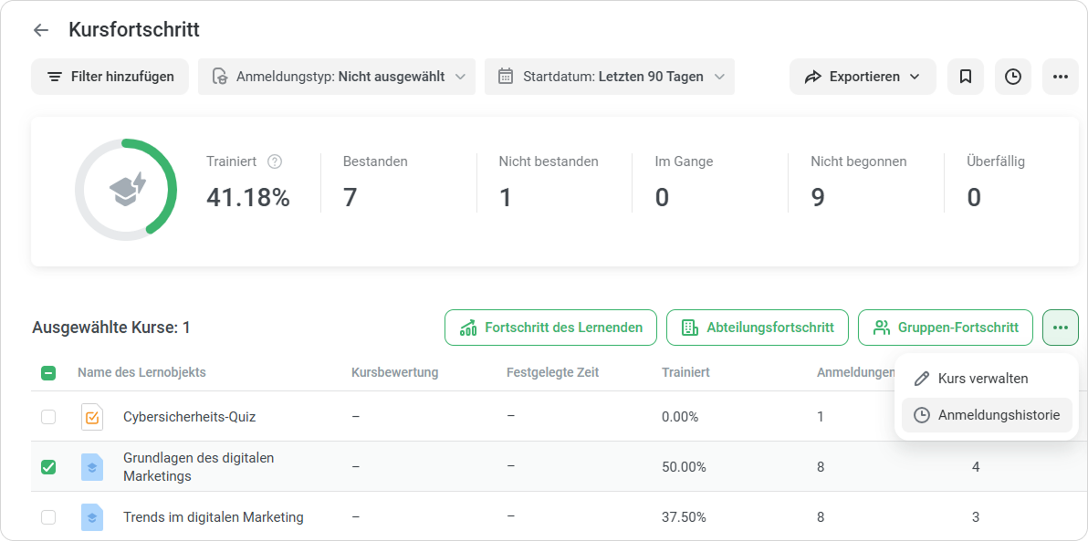Click the Nicht bestanden count 1
The height and width of the screenshot is (541, 1088).
click(505, 198)
